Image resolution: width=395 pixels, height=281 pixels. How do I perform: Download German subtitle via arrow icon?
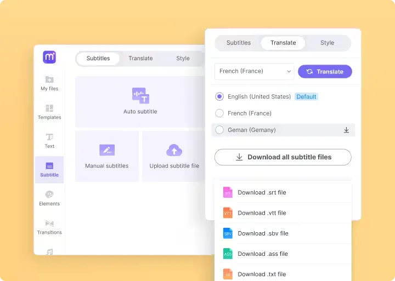click(346, 130)
